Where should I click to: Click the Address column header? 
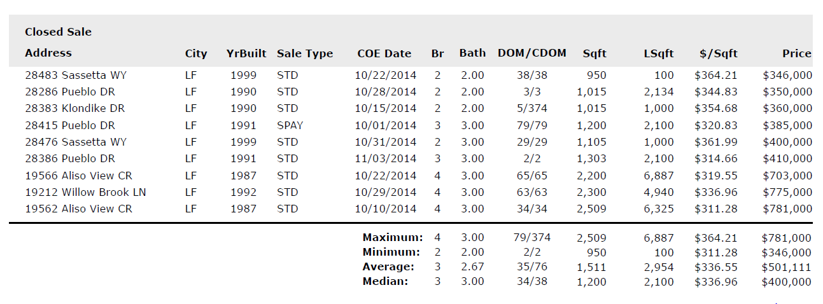point(48,53)
